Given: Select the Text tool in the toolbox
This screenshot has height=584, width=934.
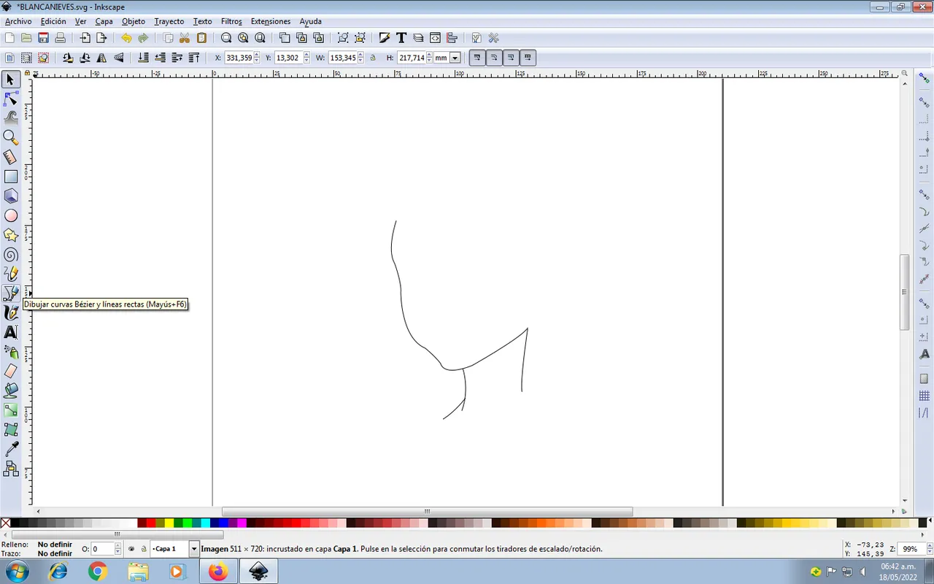Looking at the screenshot, I should [x=11, y=332].
